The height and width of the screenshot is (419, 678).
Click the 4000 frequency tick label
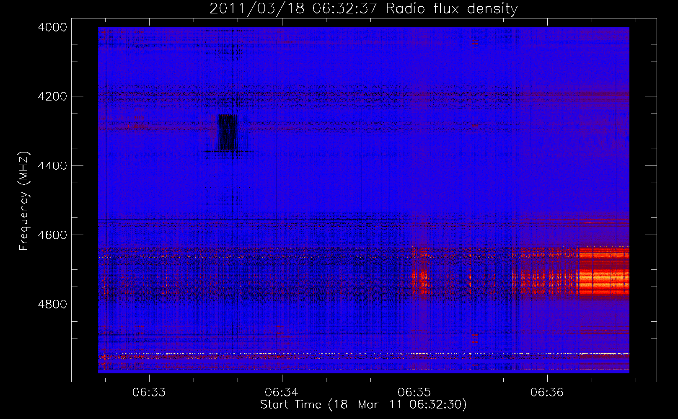point(52,27)
